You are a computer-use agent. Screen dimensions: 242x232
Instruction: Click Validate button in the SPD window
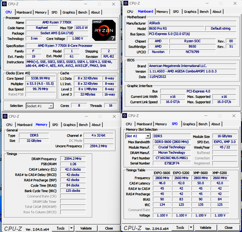pyautogui.click(x=205, y=227)
